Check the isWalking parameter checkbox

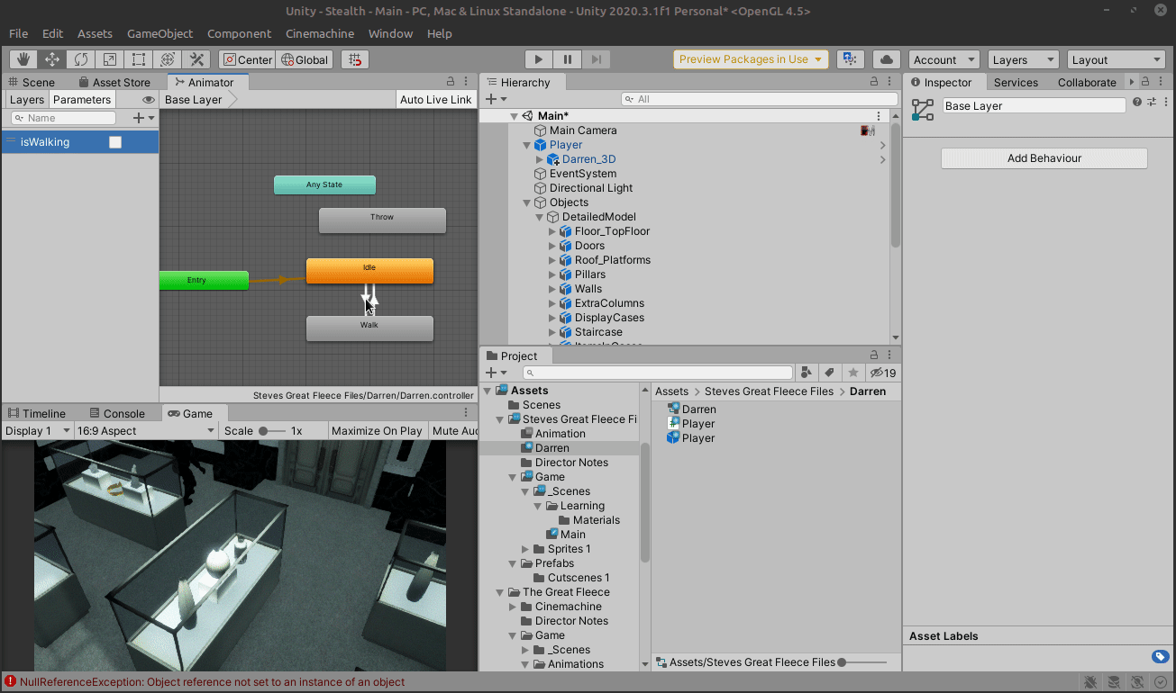(x=115, y=142)
